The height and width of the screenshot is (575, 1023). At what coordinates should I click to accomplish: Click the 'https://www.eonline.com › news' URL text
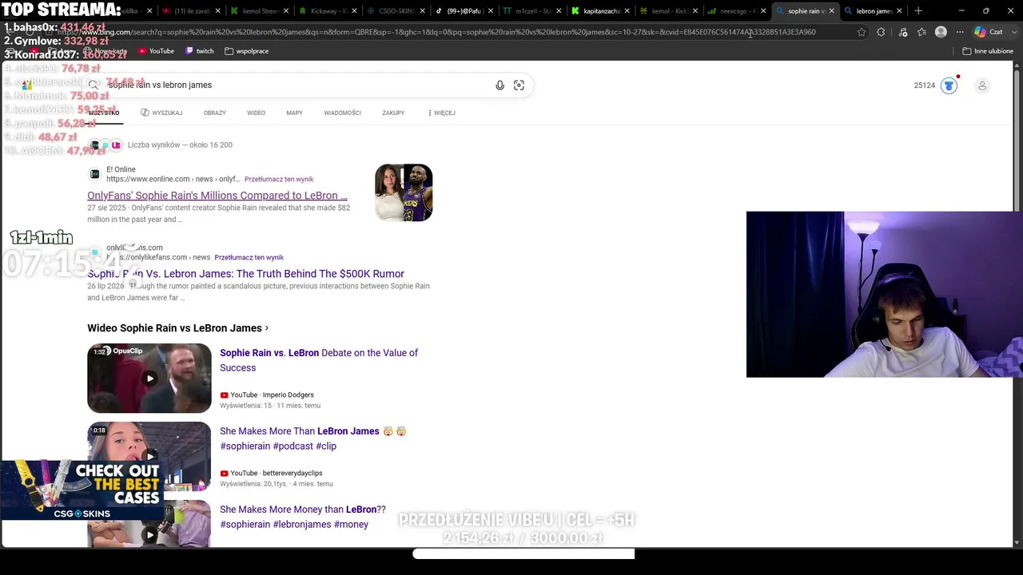[x=173, y=179]
